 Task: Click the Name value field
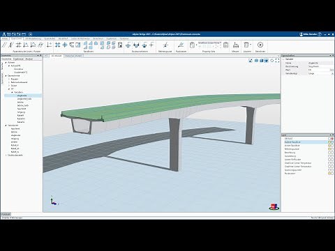pyautogui.click(x=320, y=63)
